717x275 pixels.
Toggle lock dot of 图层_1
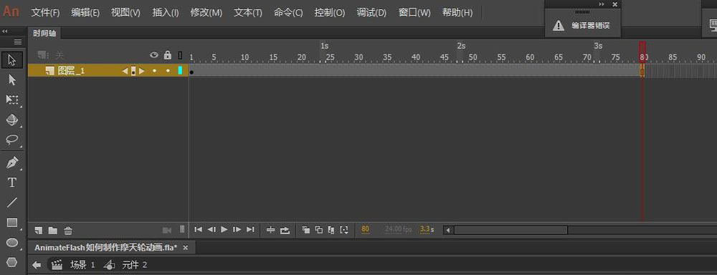pyautogui.click(x=168, y=70)
